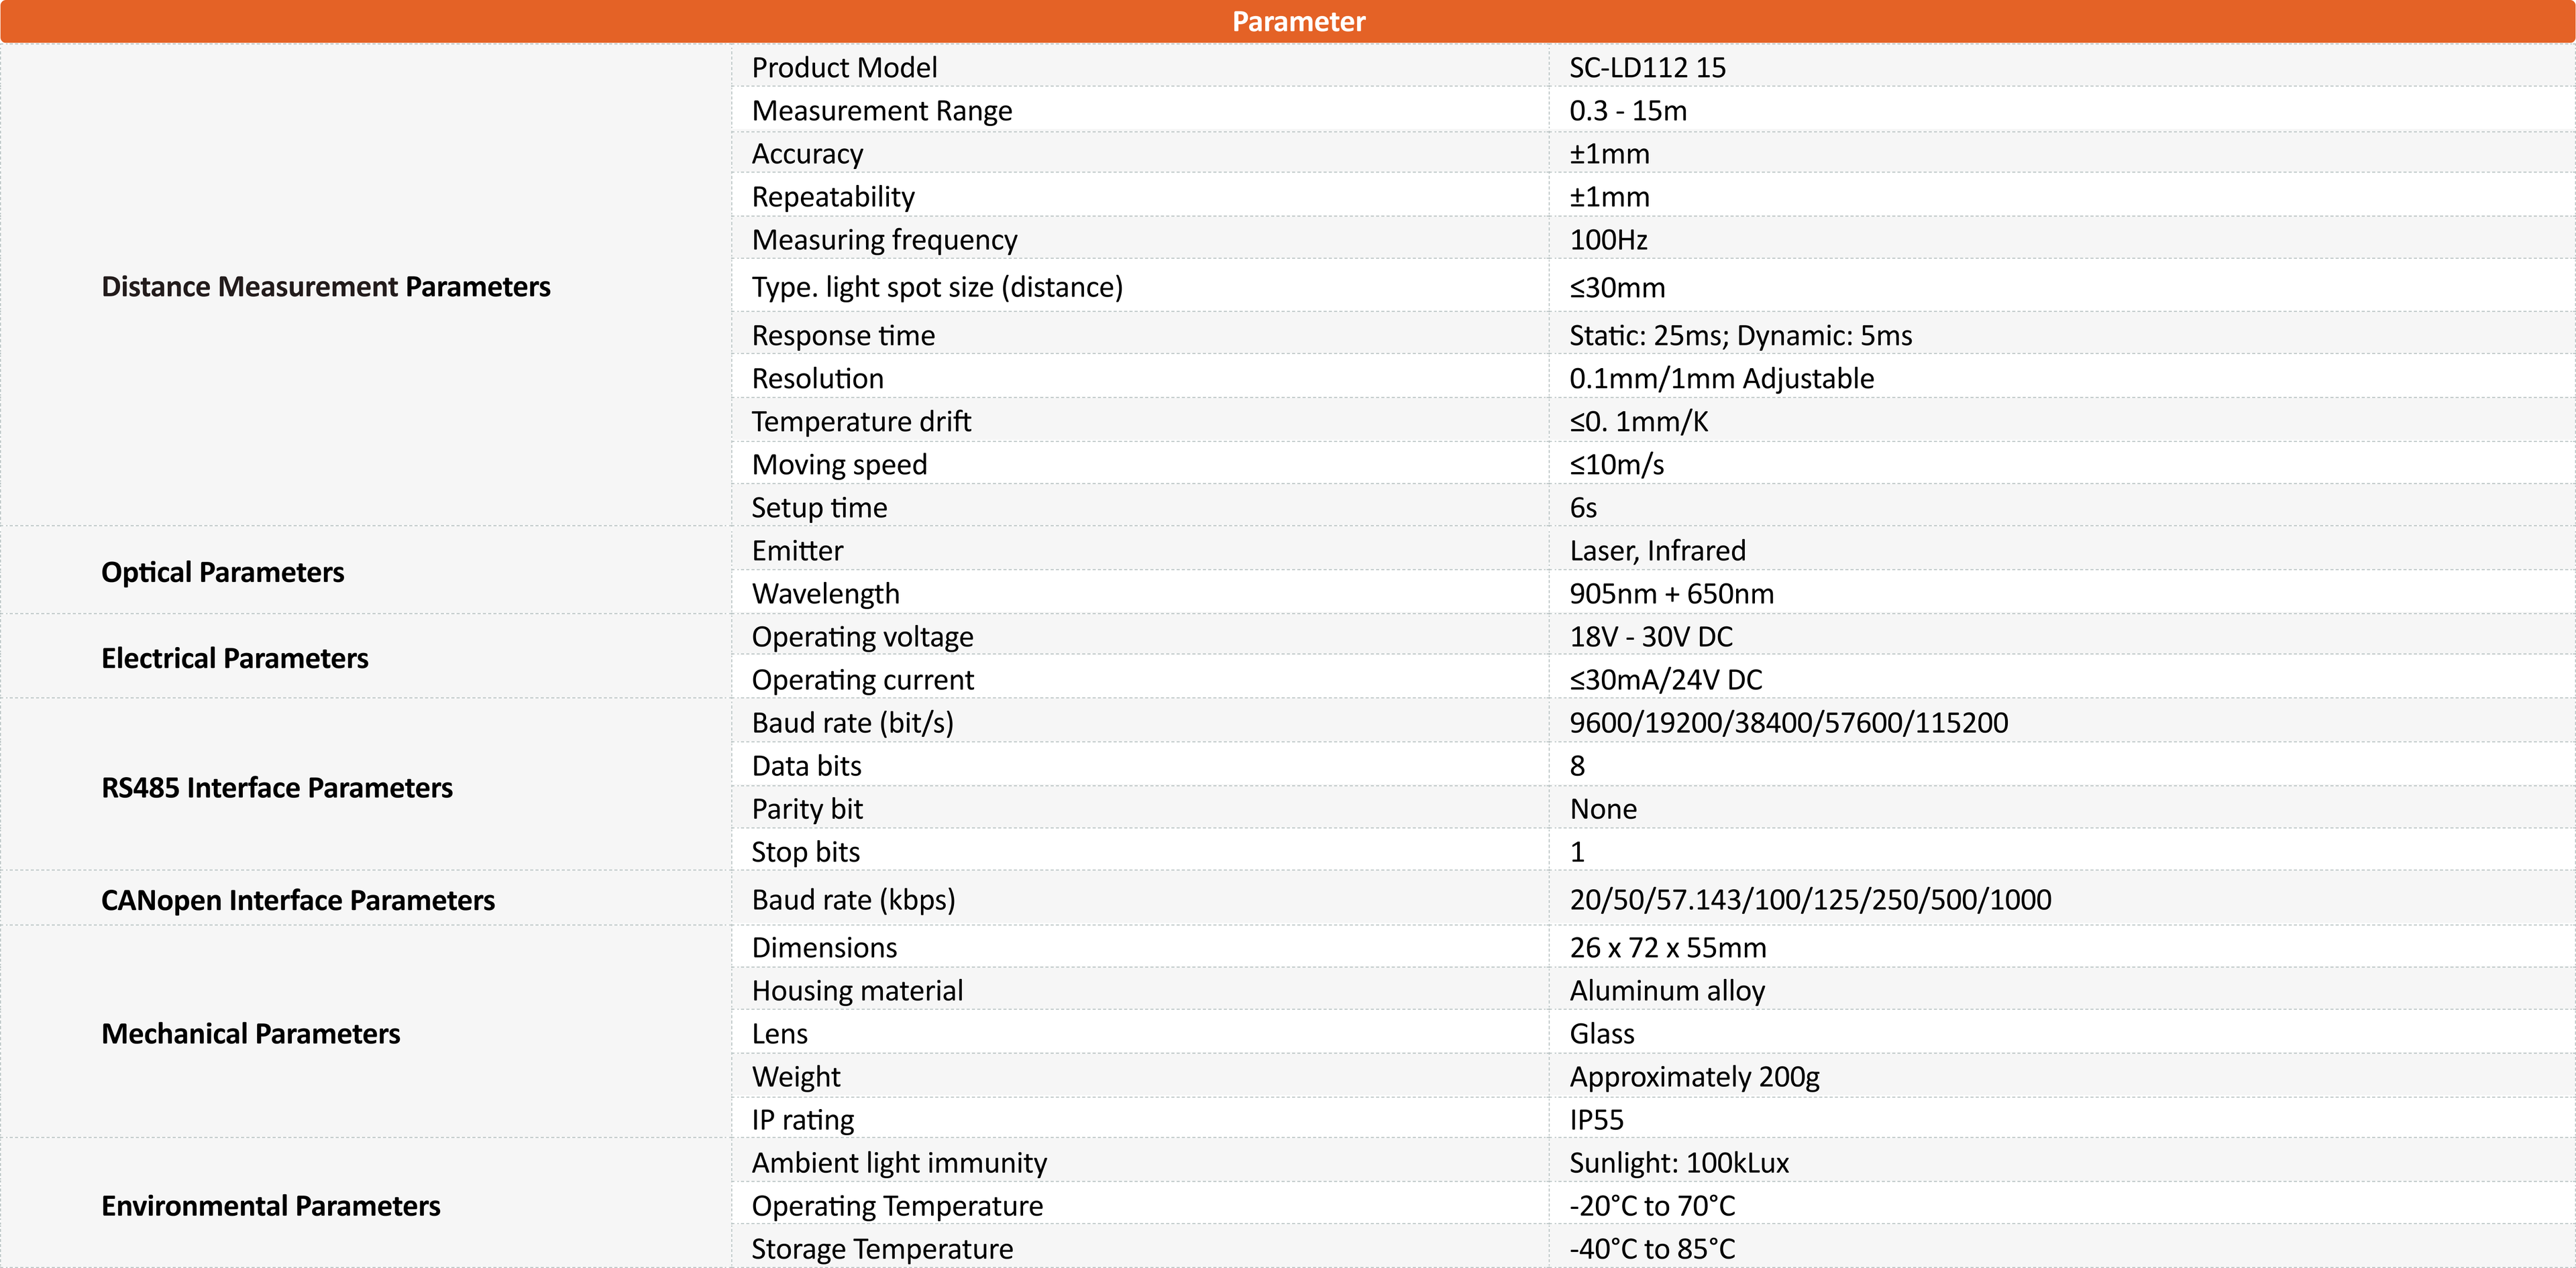Click the CANopen Baud rate (kbps) value

pos(1810,901)
